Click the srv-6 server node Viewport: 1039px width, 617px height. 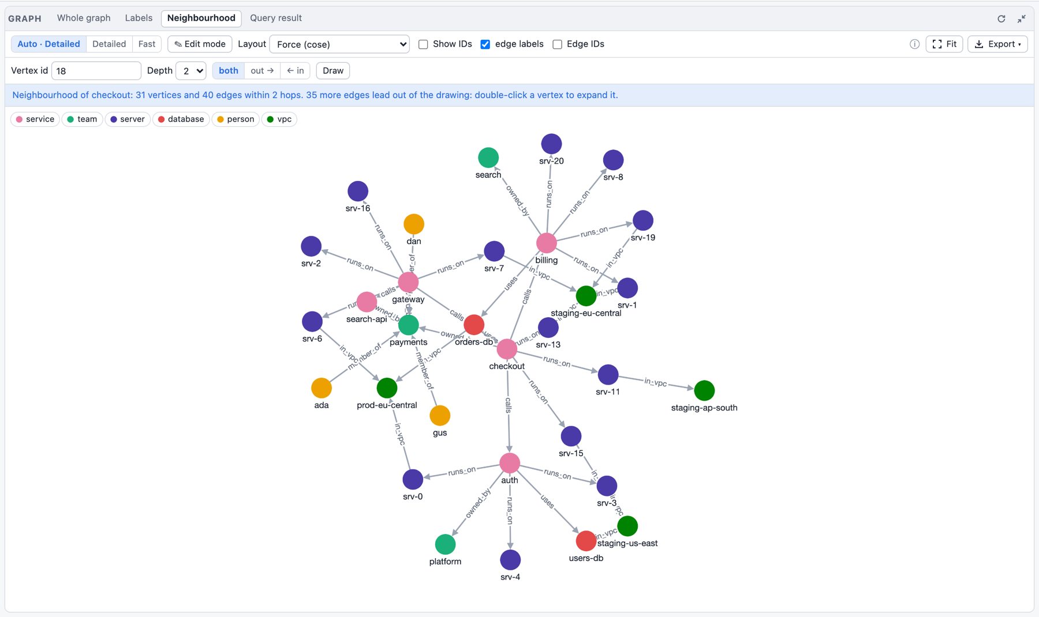(x=312, y=321)
